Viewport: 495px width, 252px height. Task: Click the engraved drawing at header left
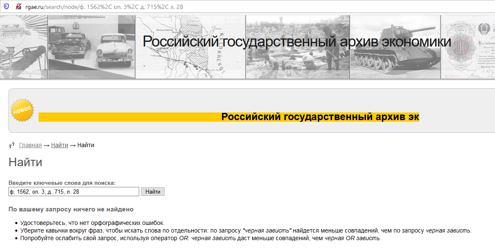click(24, 47)
